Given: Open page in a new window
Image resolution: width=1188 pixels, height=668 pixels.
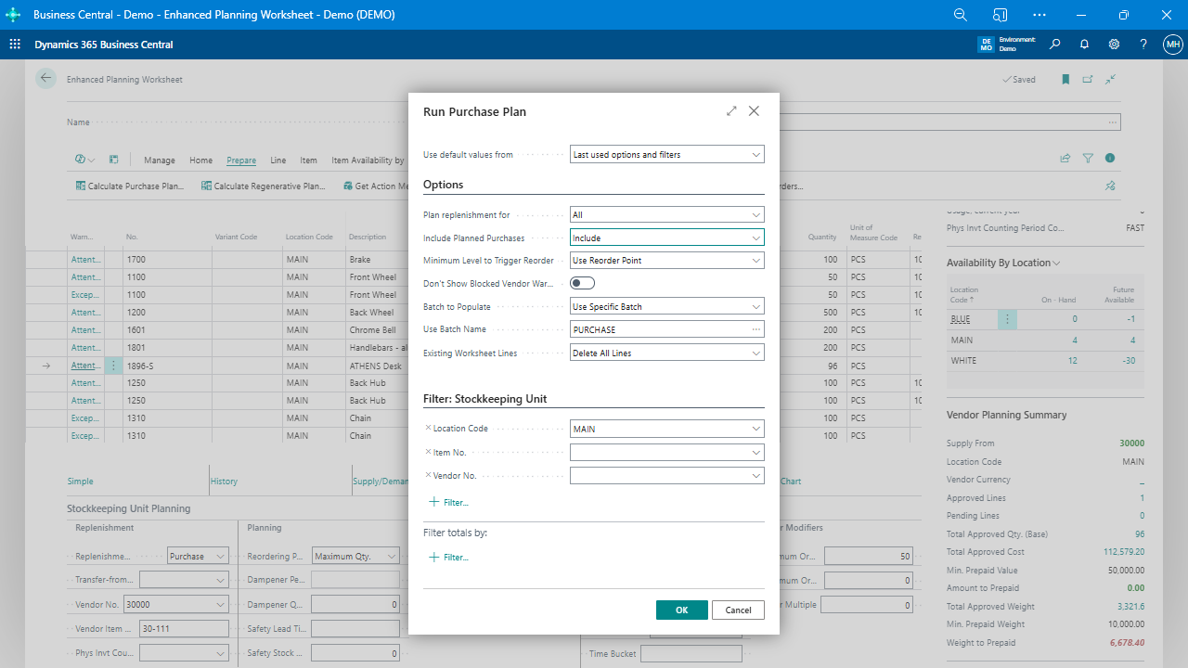Looking at the screenshot, I should (x=1087, y=79).
